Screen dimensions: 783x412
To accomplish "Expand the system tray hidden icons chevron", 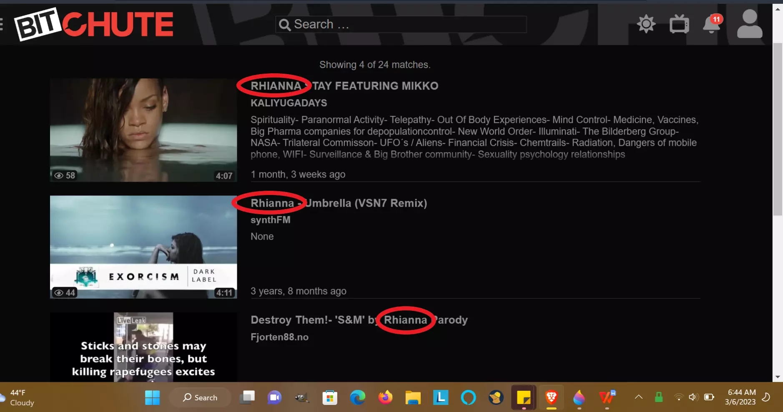I will coord(638,397).
